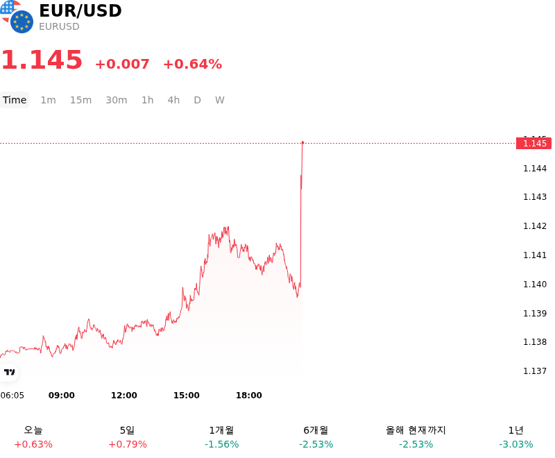
Task: Select the 1개월 performance range
Action: click(221, 437)
